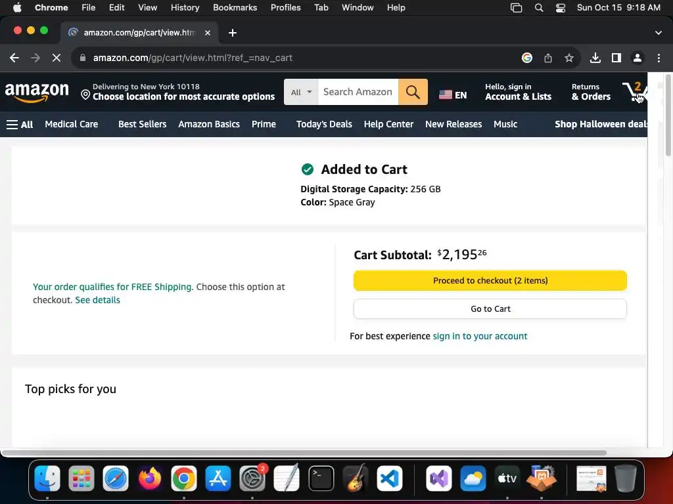
Task: Open the View menu
Action: click(x=148, y=8)
